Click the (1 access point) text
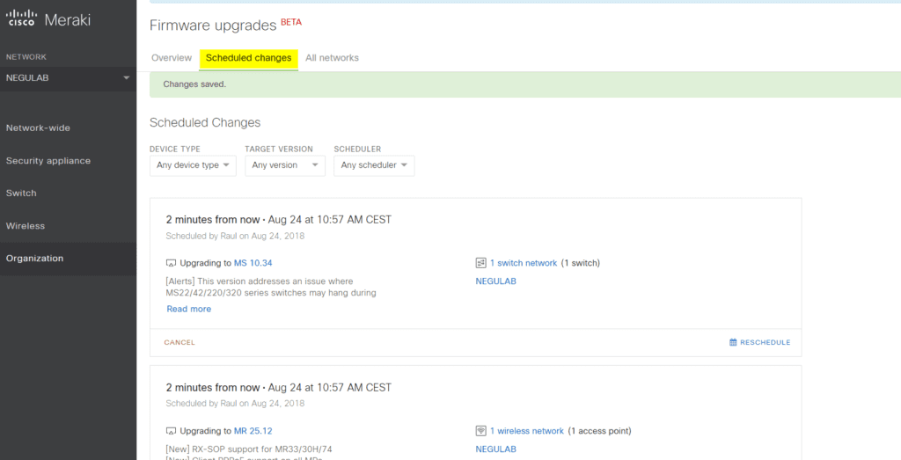 coord(599,431)
